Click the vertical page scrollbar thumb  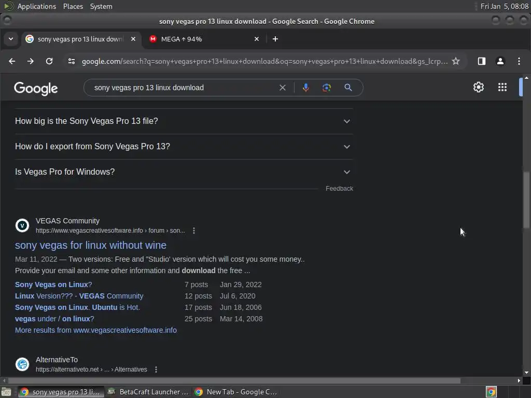coord(526,200)
